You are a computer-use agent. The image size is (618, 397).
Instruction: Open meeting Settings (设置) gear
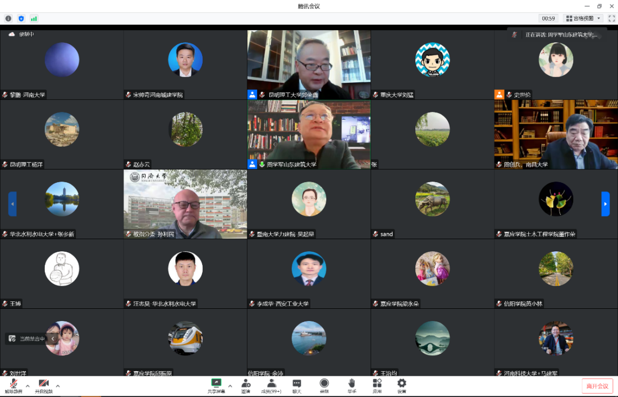pos(402,386)
